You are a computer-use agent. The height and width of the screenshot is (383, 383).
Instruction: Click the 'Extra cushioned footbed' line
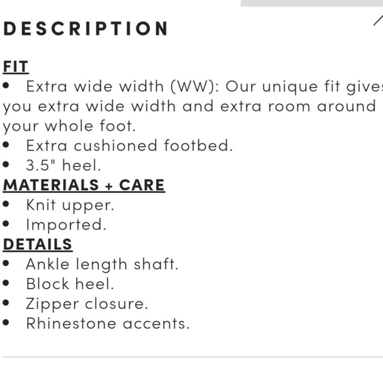[129, 146]
